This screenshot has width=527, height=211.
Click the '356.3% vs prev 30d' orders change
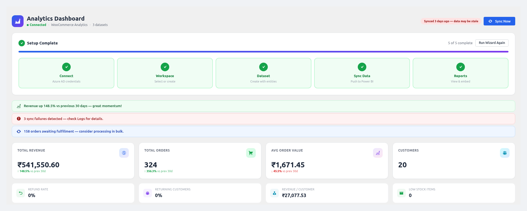[159, 171]
